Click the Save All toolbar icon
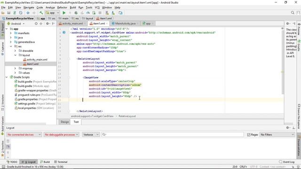The image size is (301, 169). [9, 13]
